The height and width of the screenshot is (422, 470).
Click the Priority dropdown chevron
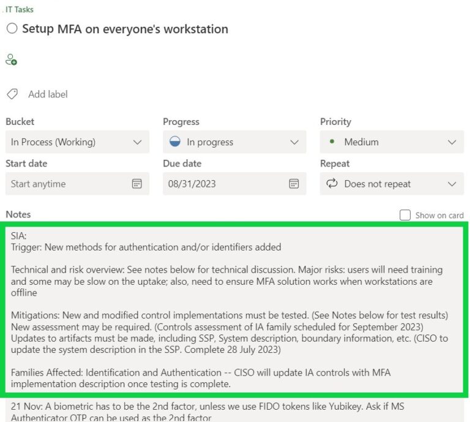click(452, 142)
